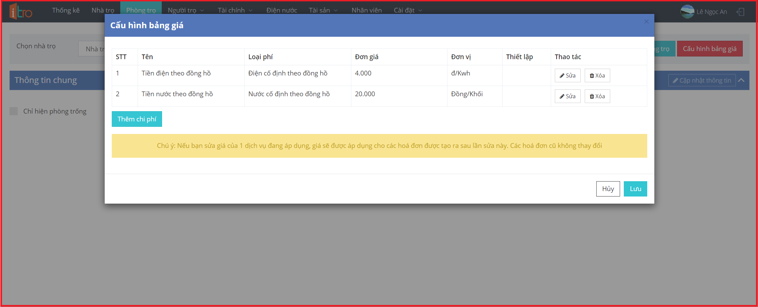
Task: Edit the Tiền nước theo đồng hồ row
Action: coord(567,96)
